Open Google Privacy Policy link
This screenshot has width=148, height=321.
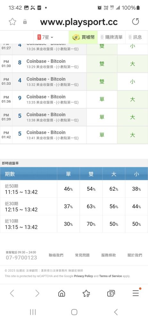[83, 276]
